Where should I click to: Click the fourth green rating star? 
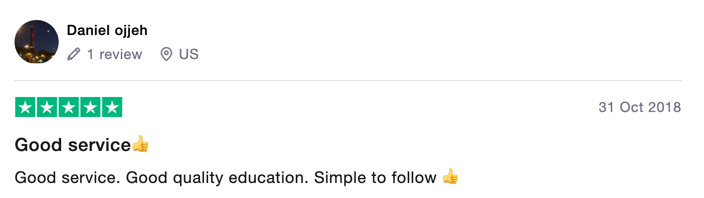[90, 107]
